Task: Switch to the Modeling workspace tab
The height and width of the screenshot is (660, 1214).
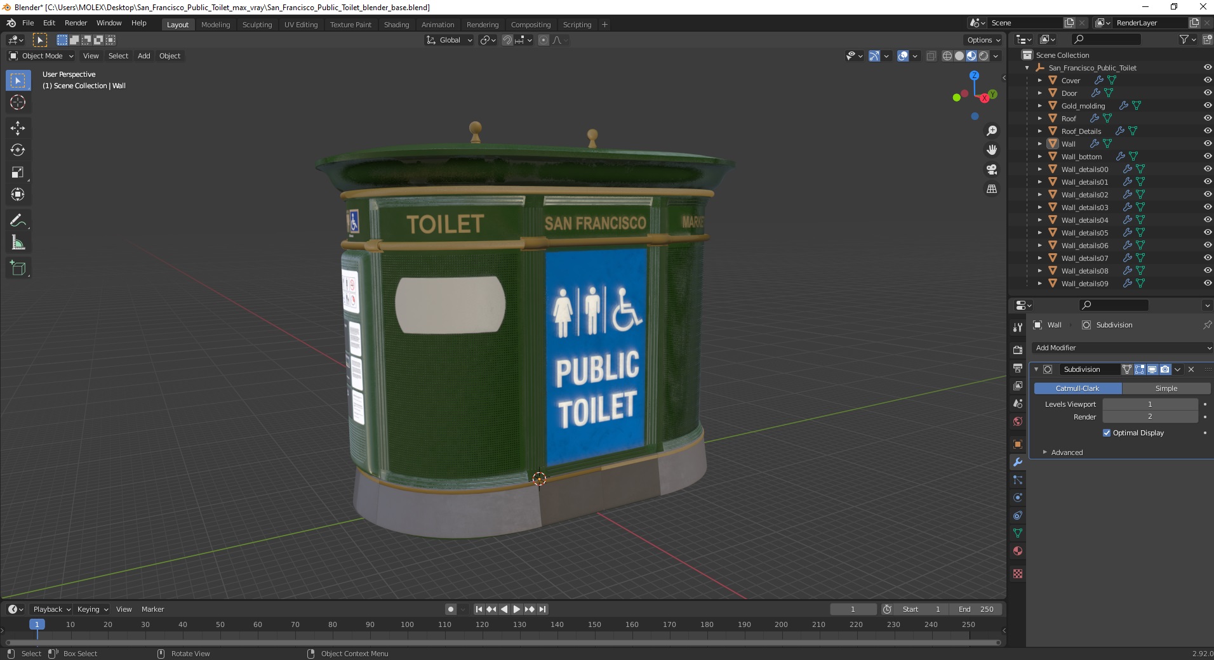Action: 215,25
